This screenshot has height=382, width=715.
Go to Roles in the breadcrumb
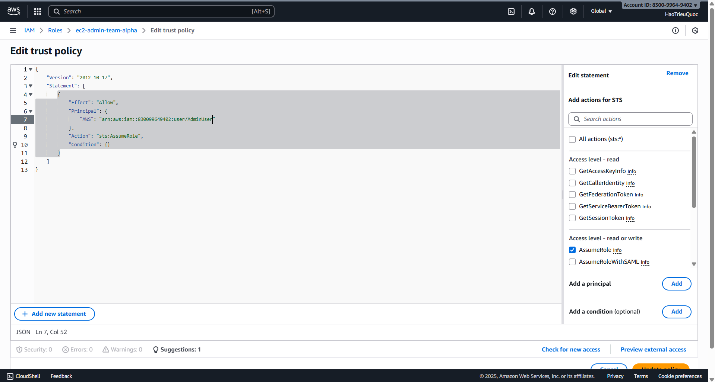[x=55, y=31]
